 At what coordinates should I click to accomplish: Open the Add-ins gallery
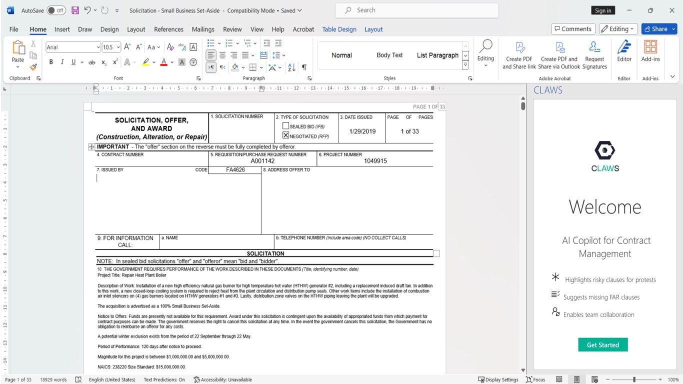(x=650, y=51)
